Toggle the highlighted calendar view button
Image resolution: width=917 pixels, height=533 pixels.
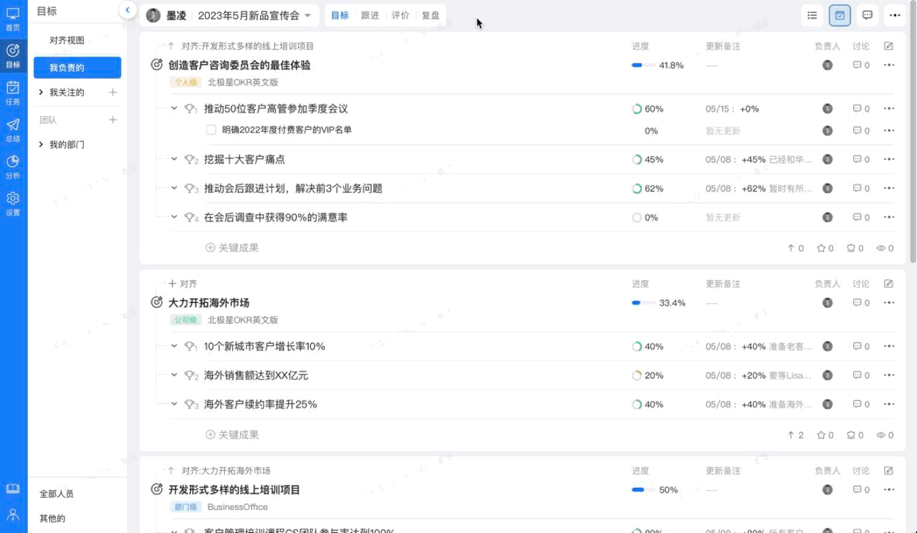840,15
